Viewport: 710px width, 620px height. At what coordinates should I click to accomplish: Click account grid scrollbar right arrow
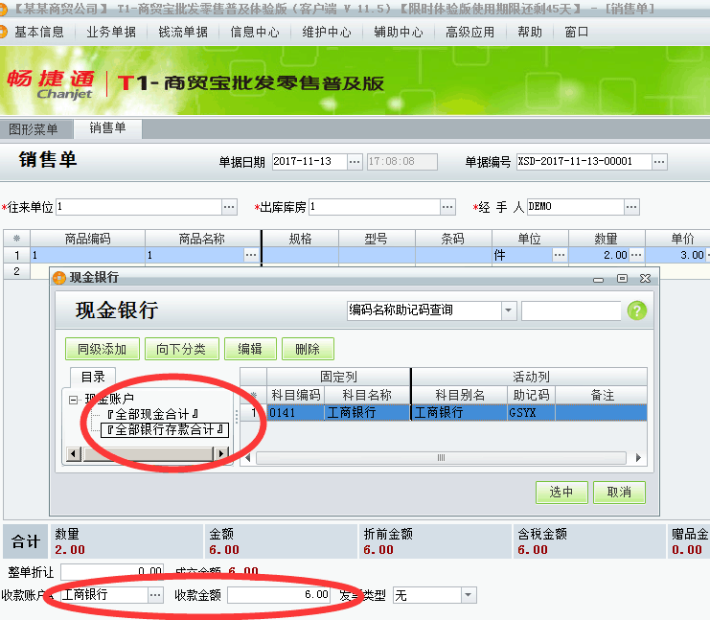[x=638, y=458]
